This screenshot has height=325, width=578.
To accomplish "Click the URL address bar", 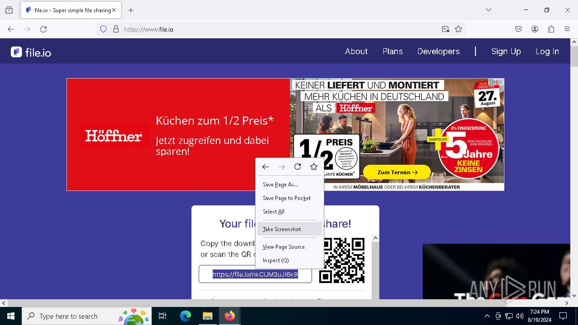I will (x=280, y=29).
